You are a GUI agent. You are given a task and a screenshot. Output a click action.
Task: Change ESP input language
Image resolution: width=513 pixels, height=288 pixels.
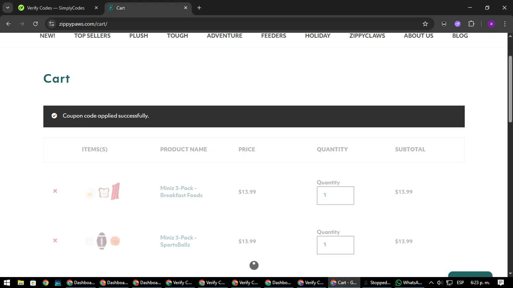tap(460, 283)
